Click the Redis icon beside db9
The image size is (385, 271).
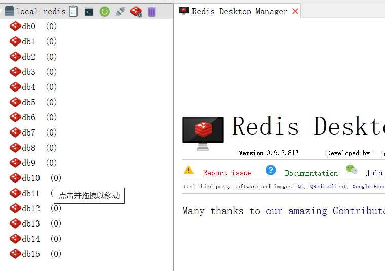[x=15, y=163]
